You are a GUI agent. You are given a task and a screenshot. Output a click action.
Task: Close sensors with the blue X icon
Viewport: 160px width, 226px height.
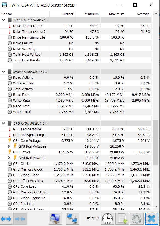tap(152, 219)
